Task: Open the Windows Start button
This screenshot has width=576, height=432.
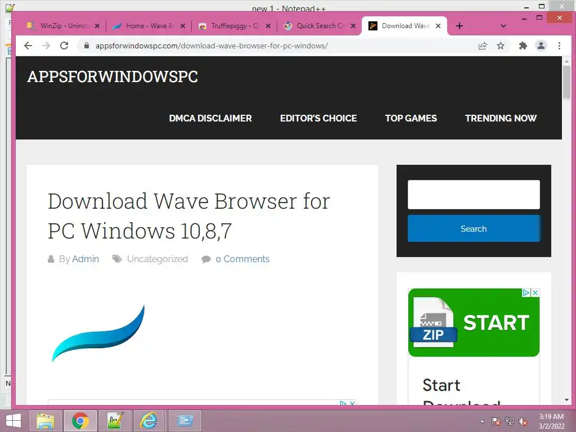Action: [x=13, y=421]
